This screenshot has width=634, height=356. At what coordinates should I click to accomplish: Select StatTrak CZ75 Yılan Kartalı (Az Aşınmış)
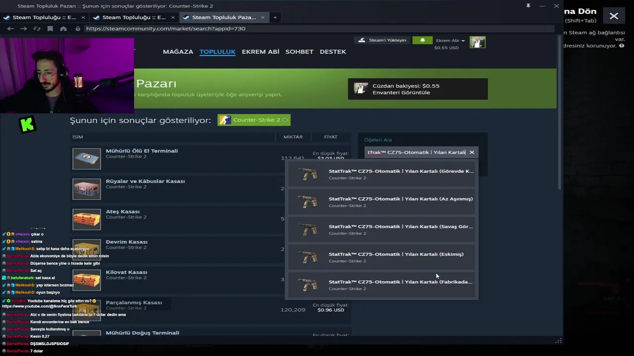coord(381,202)
